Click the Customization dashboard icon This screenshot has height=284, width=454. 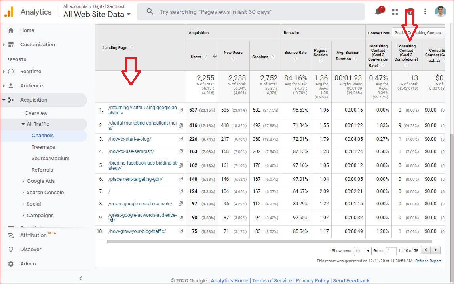[x=11, y=45]
